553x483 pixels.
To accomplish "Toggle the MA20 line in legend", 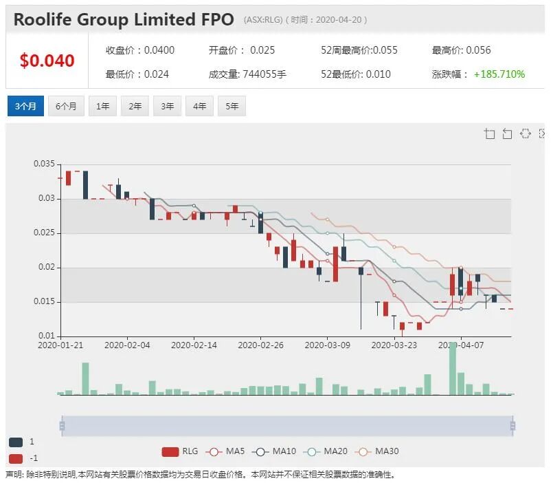I will pyautogui.click(x=325, y=451).
